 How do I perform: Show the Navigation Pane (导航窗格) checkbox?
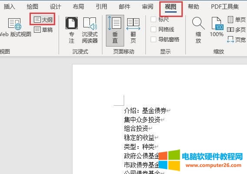point(153,39)
